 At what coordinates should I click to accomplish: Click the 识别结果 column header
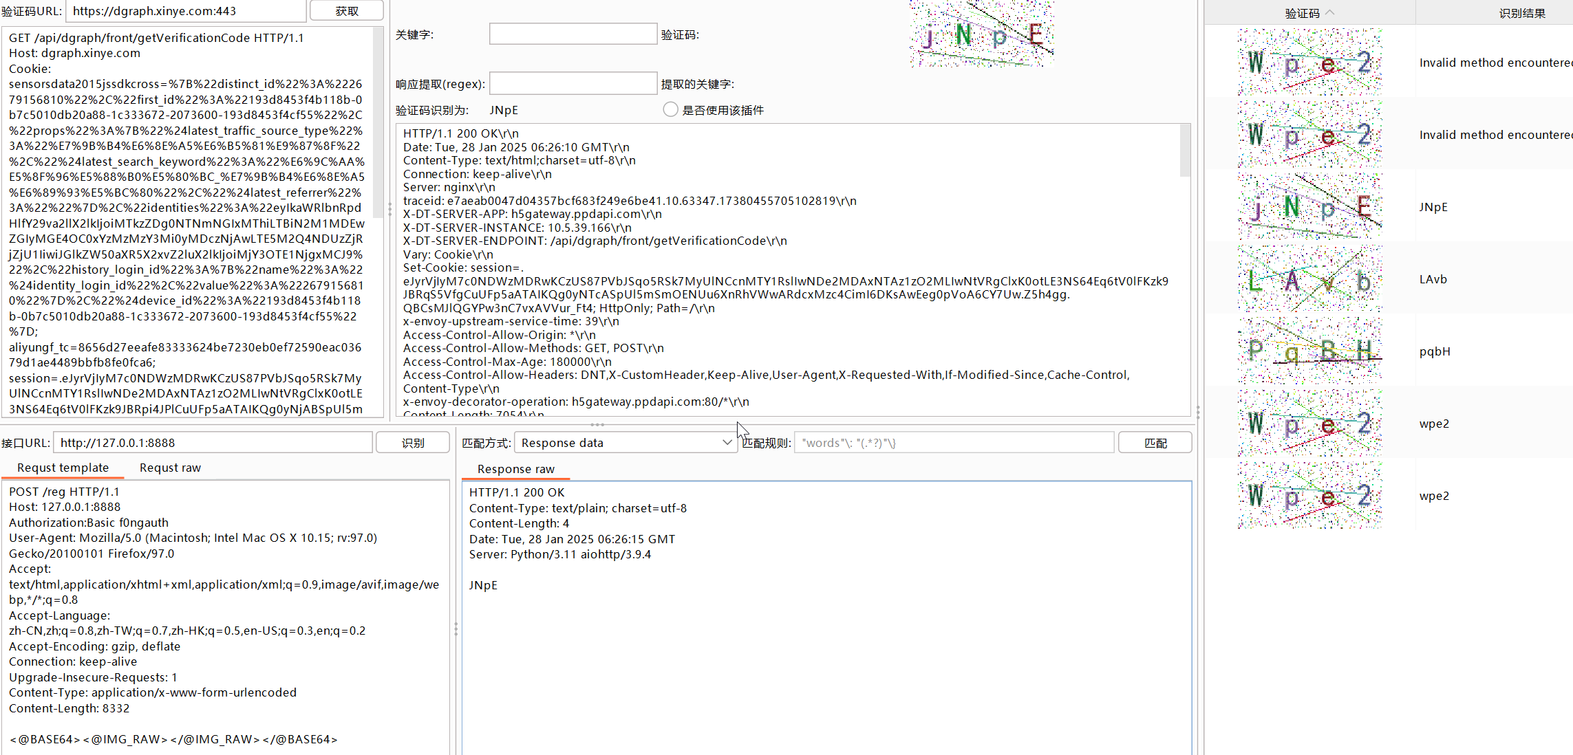point(1521,13)
